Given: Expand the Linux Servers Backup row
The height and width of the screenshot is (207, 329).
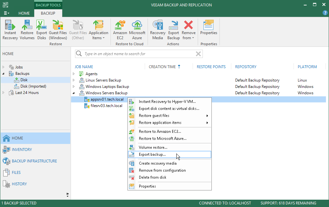Looking at the screenshot, I should coord(74,80).
